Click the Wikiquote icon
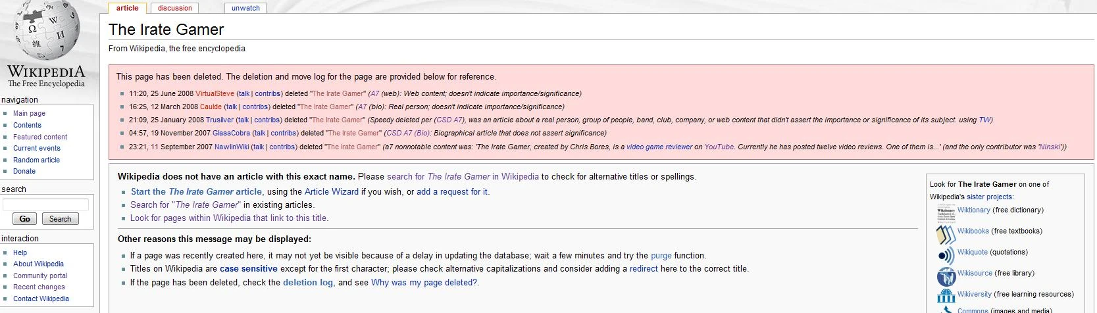The height and width of the screenshot is (313, 1097). [x=946, y=254]
